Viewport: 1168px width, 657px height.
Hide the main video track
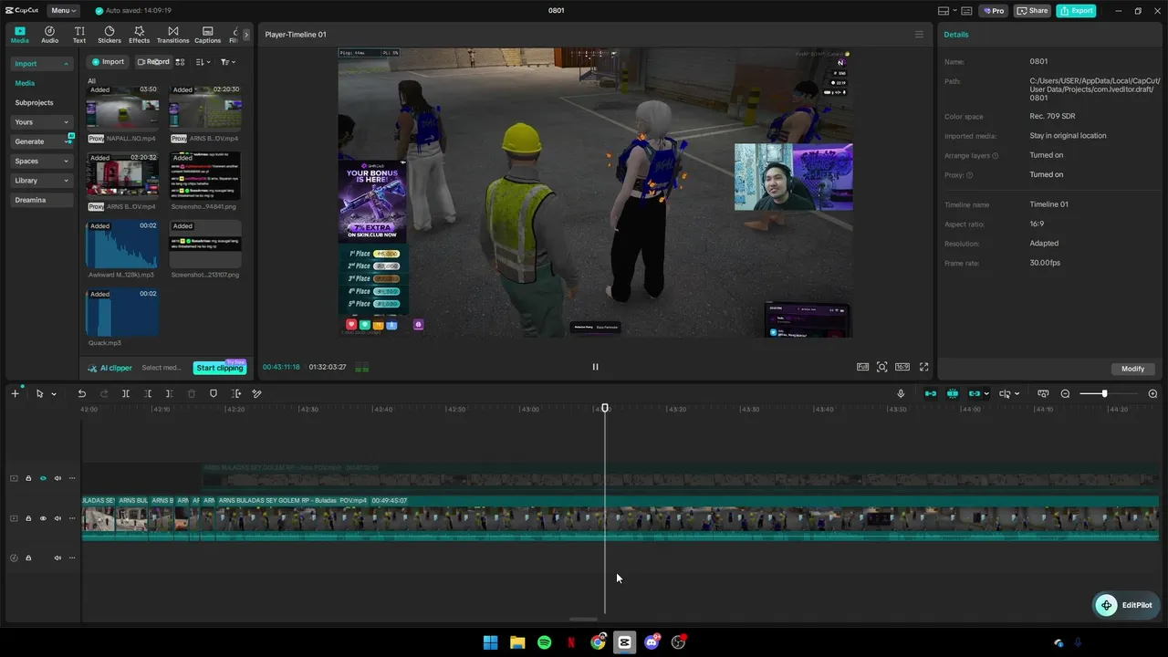click(x=43, y=518)
